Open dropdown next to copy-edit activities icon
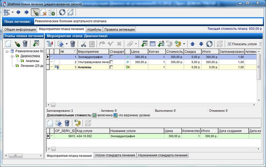 tap(66, 44)
